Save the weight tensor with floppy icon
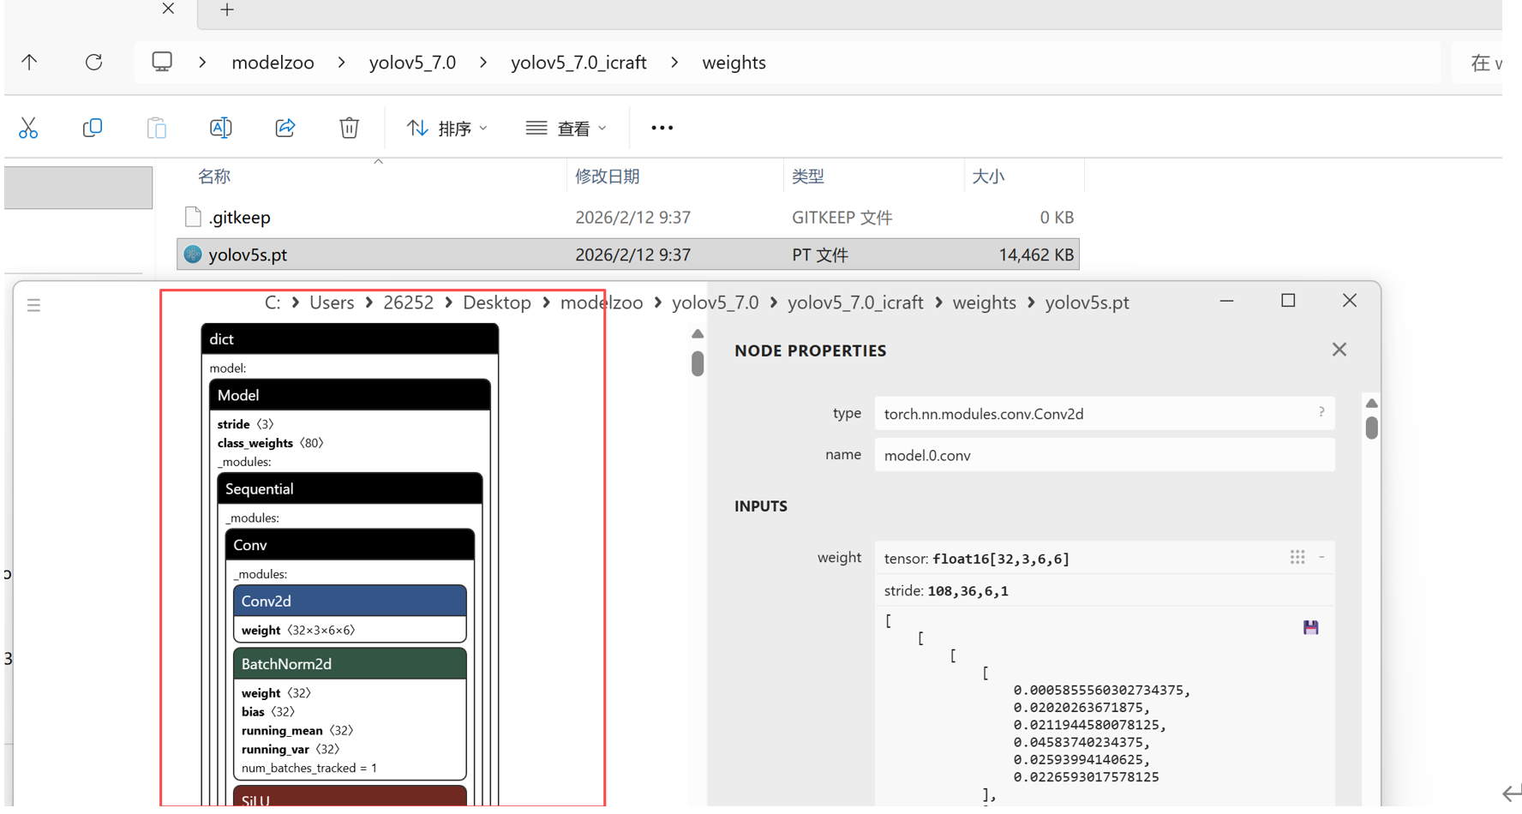The image size is (1522, 814). 1310,627
